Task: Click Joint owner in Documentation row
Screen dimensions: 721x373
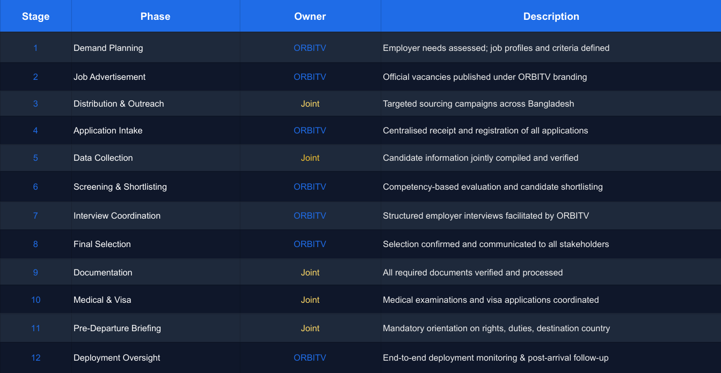Action: pyautogui.click(x=310, y=272)
